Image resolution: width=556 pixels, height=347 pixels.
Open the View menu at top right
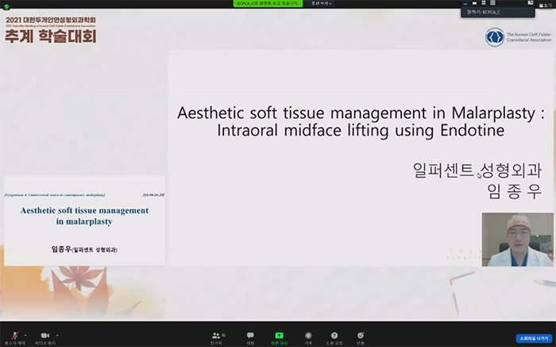click(546, 6)
